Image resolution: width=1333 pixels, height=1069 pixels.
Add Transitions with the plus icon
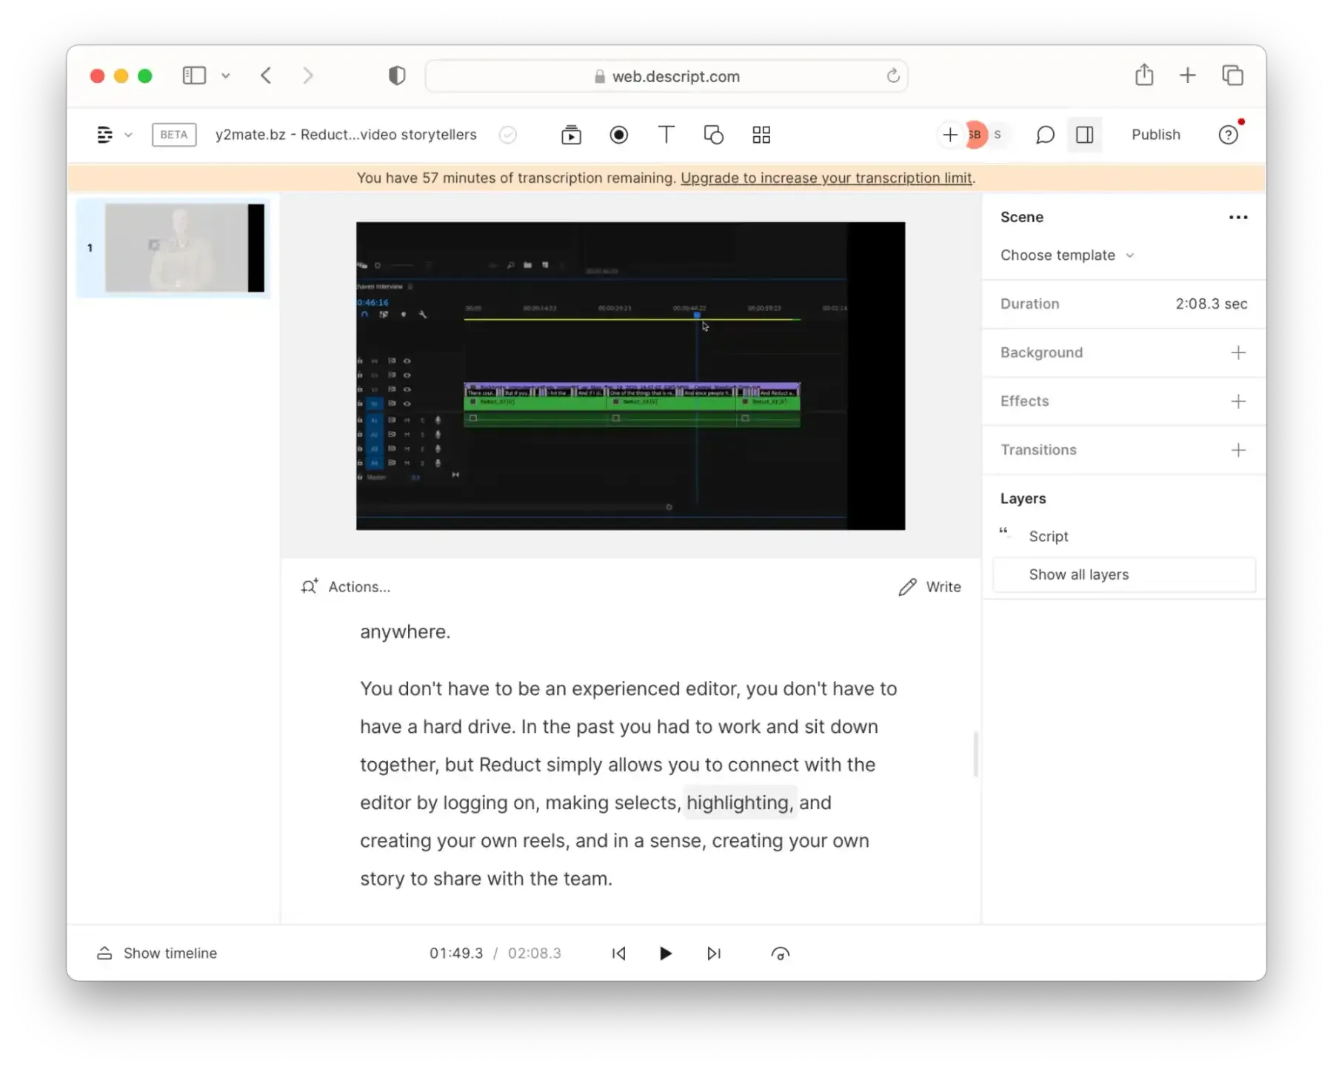coord(1238,450)
